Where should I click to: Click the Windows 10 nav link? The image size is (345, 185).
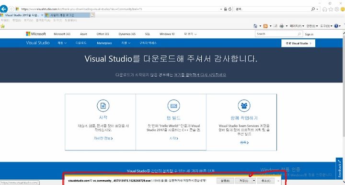coord(167,34)
